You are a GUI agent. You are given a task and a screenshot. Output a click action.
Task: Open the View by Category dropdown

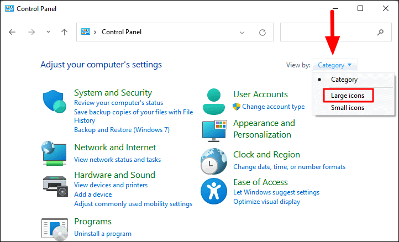tap(335, 65)
